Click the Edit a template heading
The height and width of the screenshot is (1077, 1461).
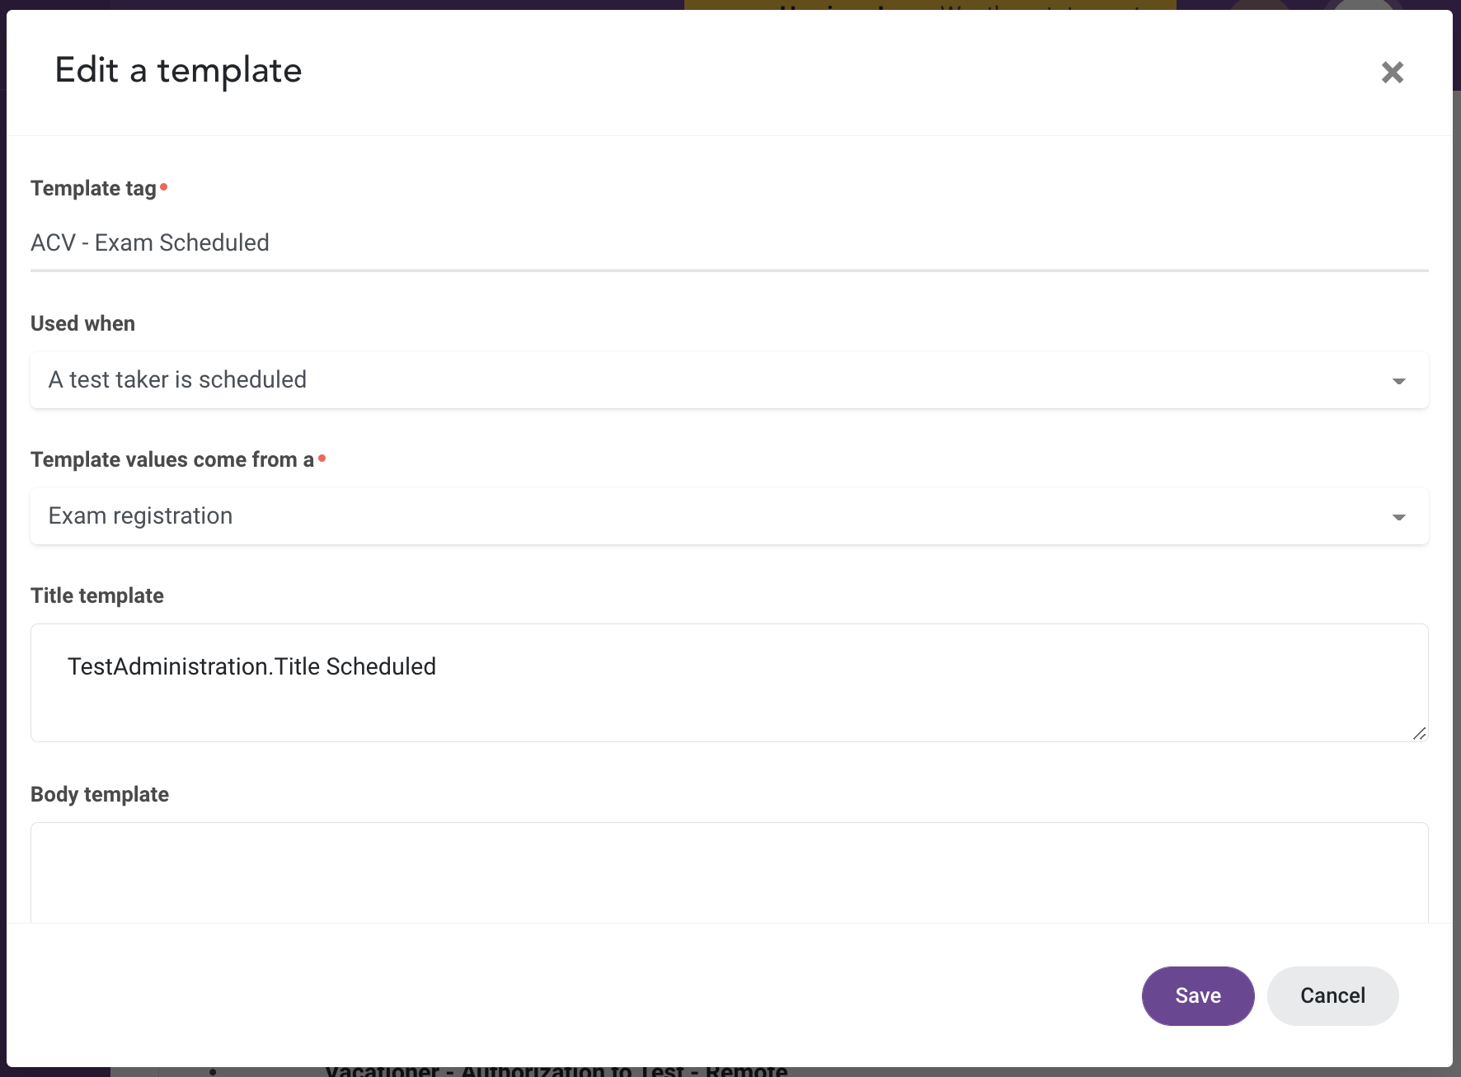click(x=178, y=70)
